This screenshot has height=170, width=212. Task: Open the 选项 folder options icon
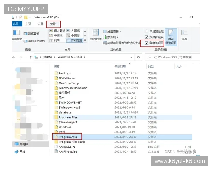[184, 35]
